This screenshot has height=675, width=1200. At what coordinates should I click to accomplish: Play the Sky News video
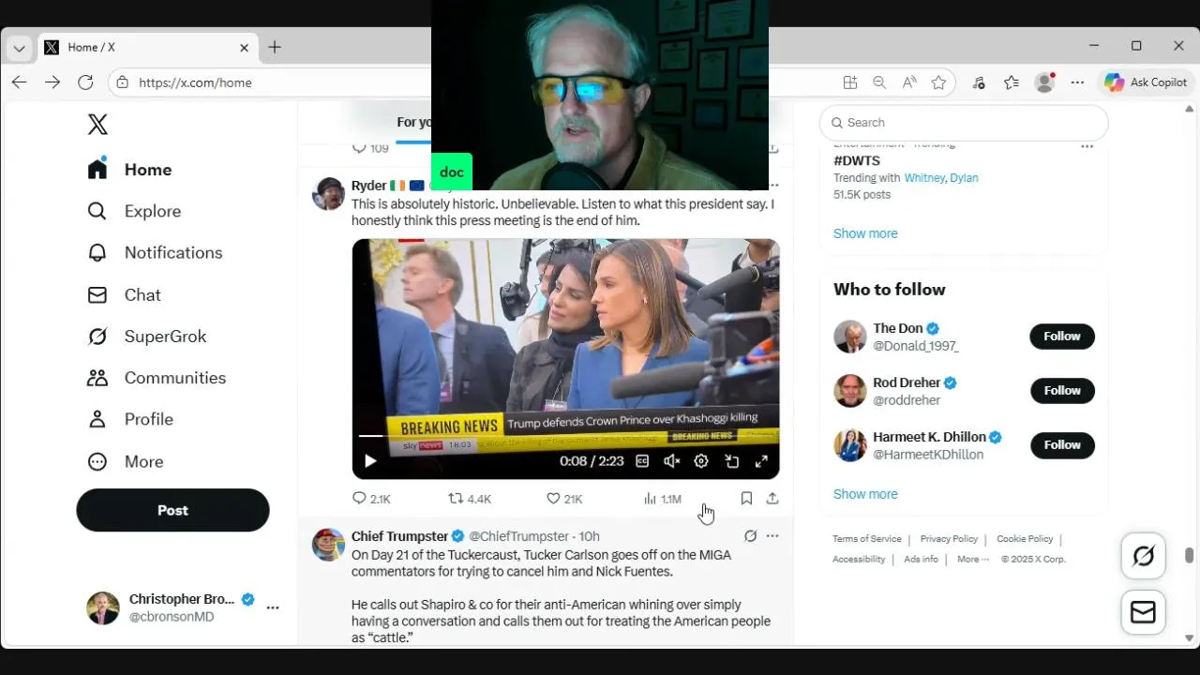370,461
